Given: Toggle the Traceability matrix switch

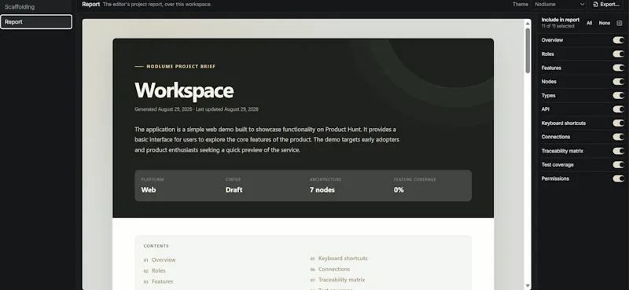Looking at the screenshot, I should 618,151.
